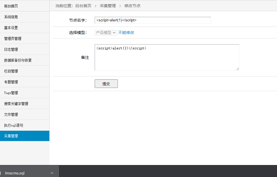The width and height of the screenshot is (277, 177).
Task: Focus the 备注 textarea
Action: click(x=167, y=57)
